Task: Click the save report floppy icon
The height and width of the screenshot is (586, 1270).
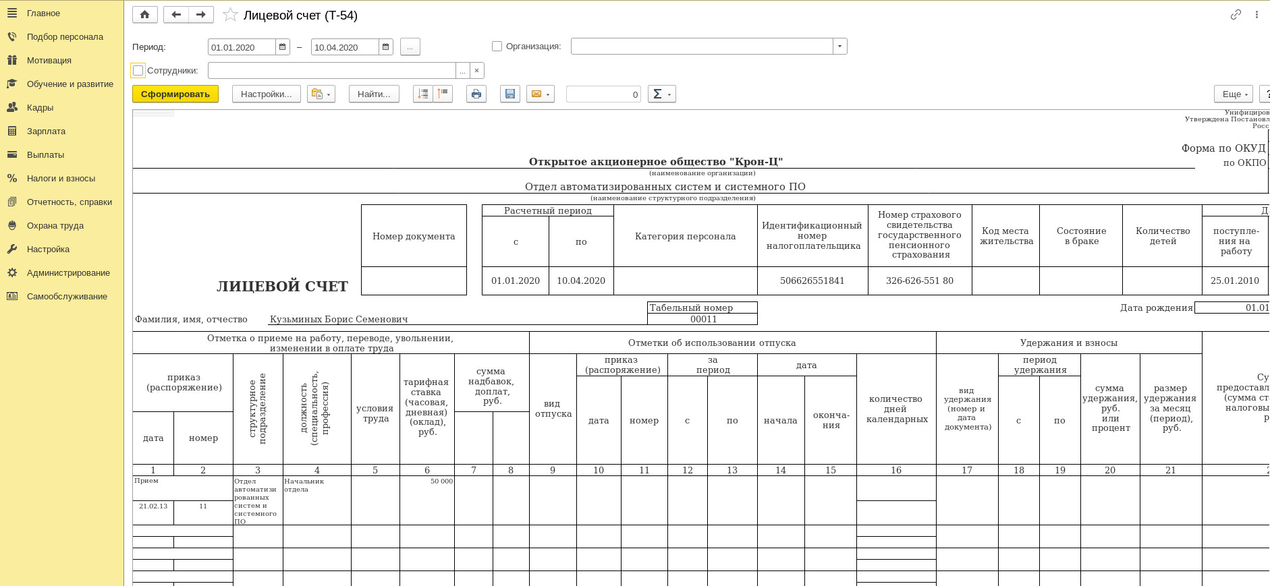Action: click(x=510, y=94)
